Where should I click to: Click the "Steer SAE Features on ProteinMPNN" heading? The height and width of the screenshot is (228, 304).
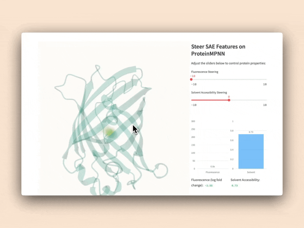218,50
